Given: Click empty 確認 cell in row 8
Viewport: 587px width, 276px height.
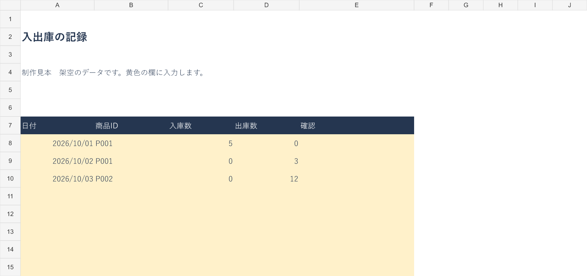Looking at the screenshot, I should tap(357, 143).
